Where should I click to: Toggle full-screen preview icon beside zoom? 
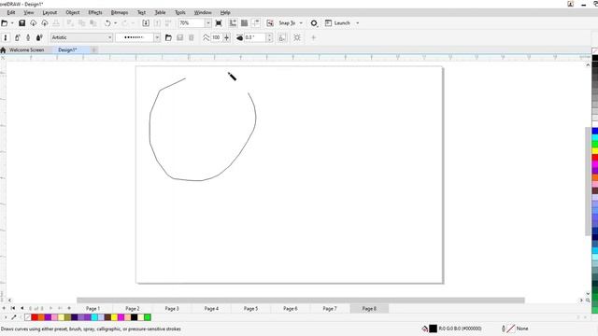click(219, 23)
